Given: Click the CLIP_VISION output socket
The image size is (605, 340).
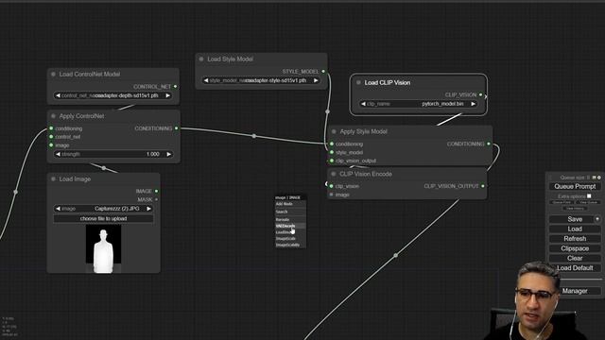Looking at the screenshot, I should pyautogui.click(x=480, y=94).
